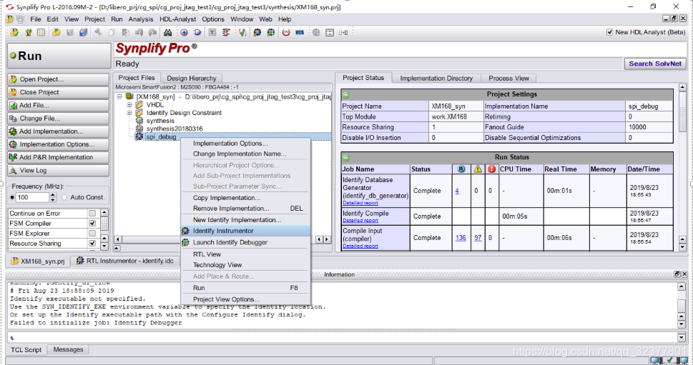Click the 136 notes link for Compile Input

461,237
